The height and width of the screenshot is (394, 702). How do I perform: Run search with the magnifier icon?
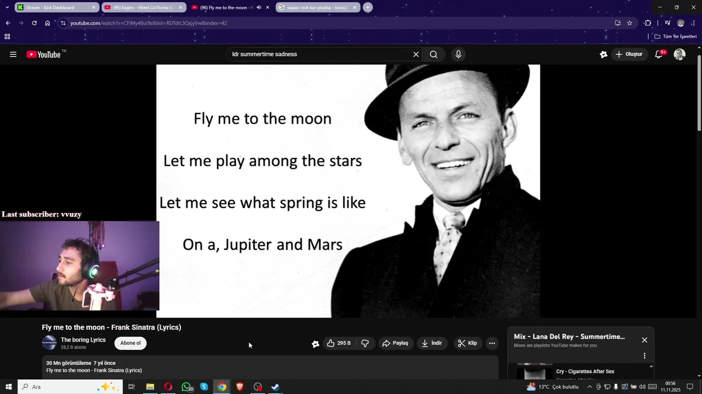434,54
